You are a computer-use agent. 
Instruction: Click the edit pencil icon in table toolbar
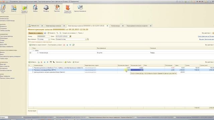(x=54, y=62)
